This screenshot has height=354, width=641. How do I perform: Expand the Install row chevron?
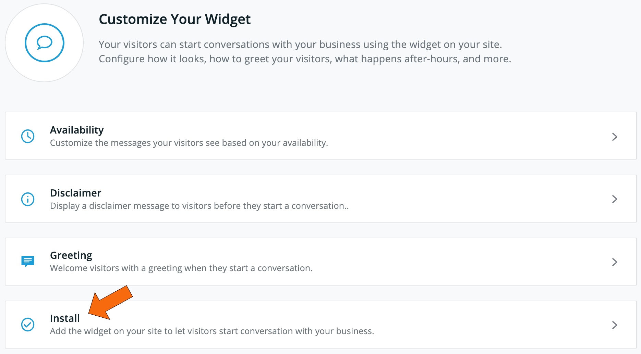pyautogui.click(x=615, y=325)
